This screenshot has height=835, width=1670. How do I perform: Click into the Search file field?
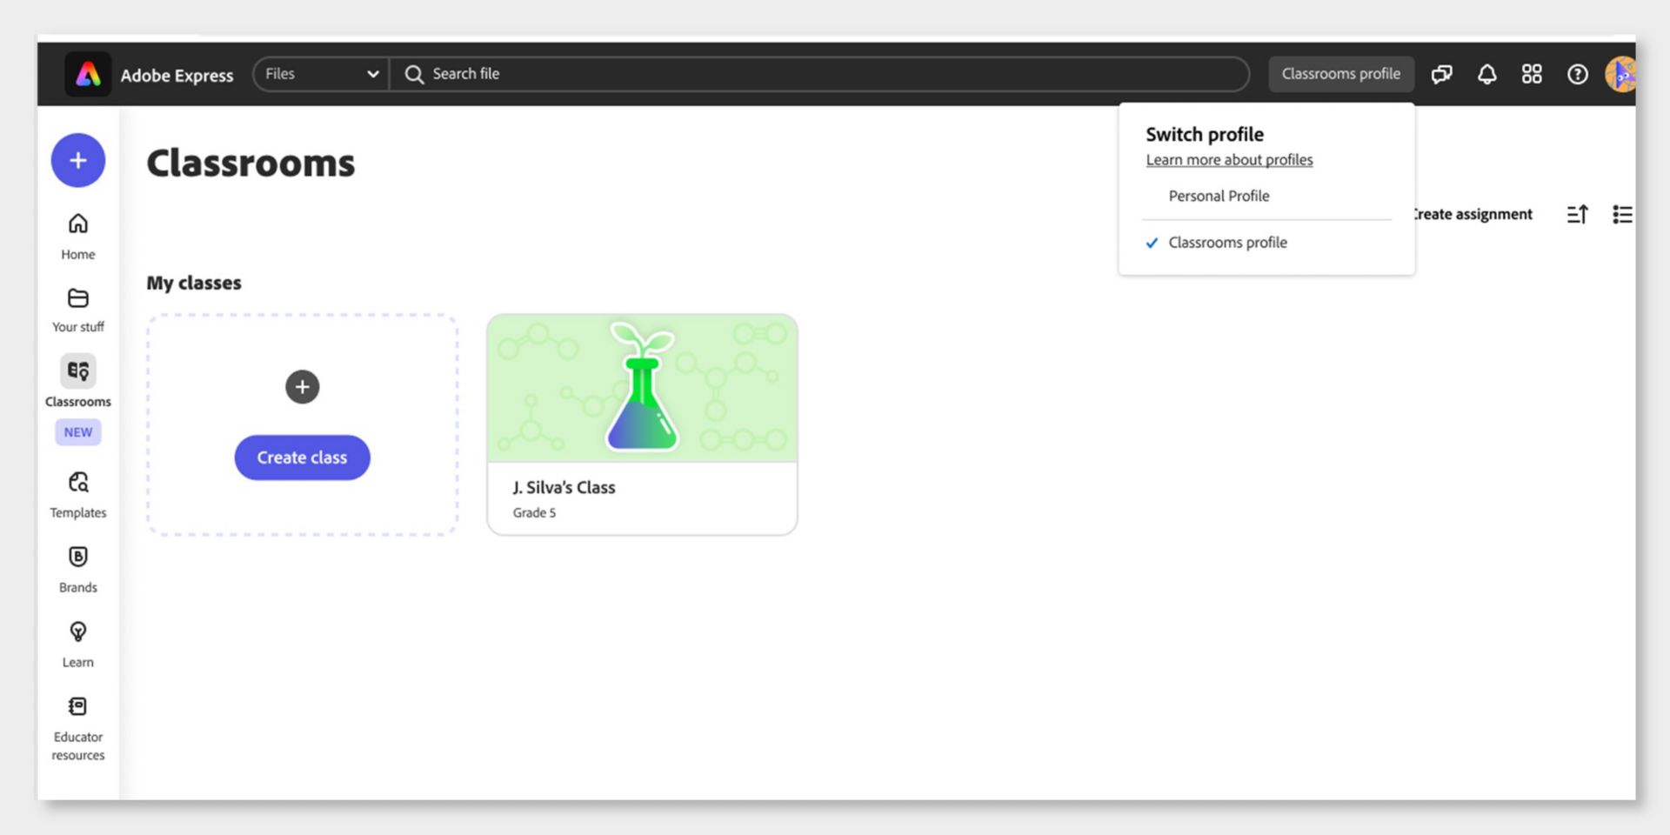click(x=819, y=74)
